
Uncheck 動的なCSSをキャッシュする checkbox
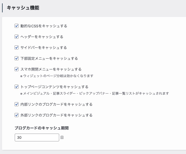click(17, 26)
